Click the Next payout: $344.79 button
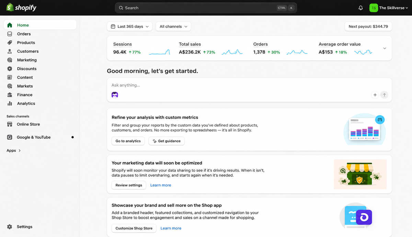Image resolution: width=412 pixels, height=237 pixels. [368, 26]
